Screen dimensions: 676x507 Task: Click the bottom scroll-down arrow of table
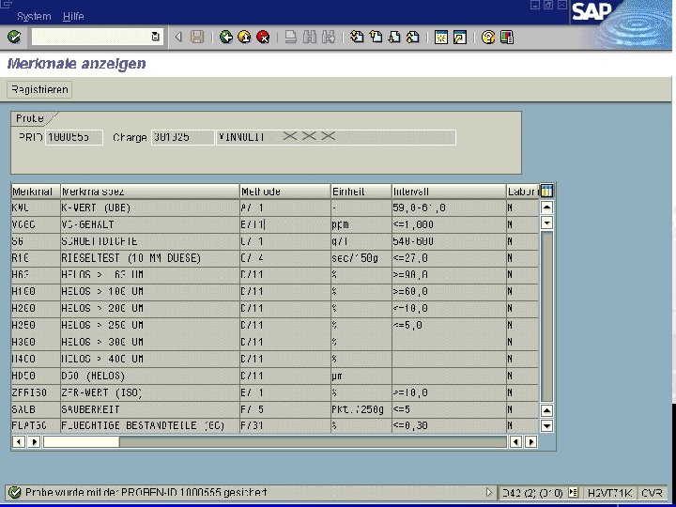tap(546, 426)
